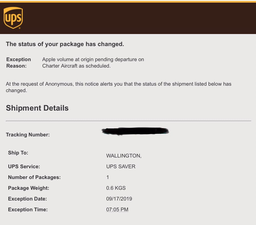Click the Exception Date label
256x225 pixels.
click(x=27, y=199)
